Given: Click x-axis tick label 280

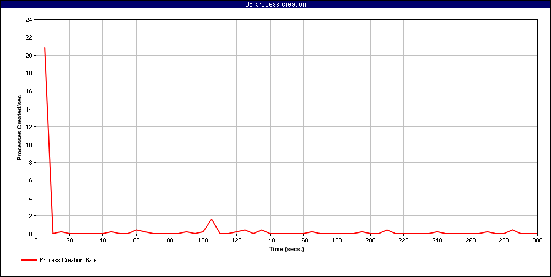Looking at the screenshot, I should 504,240.
